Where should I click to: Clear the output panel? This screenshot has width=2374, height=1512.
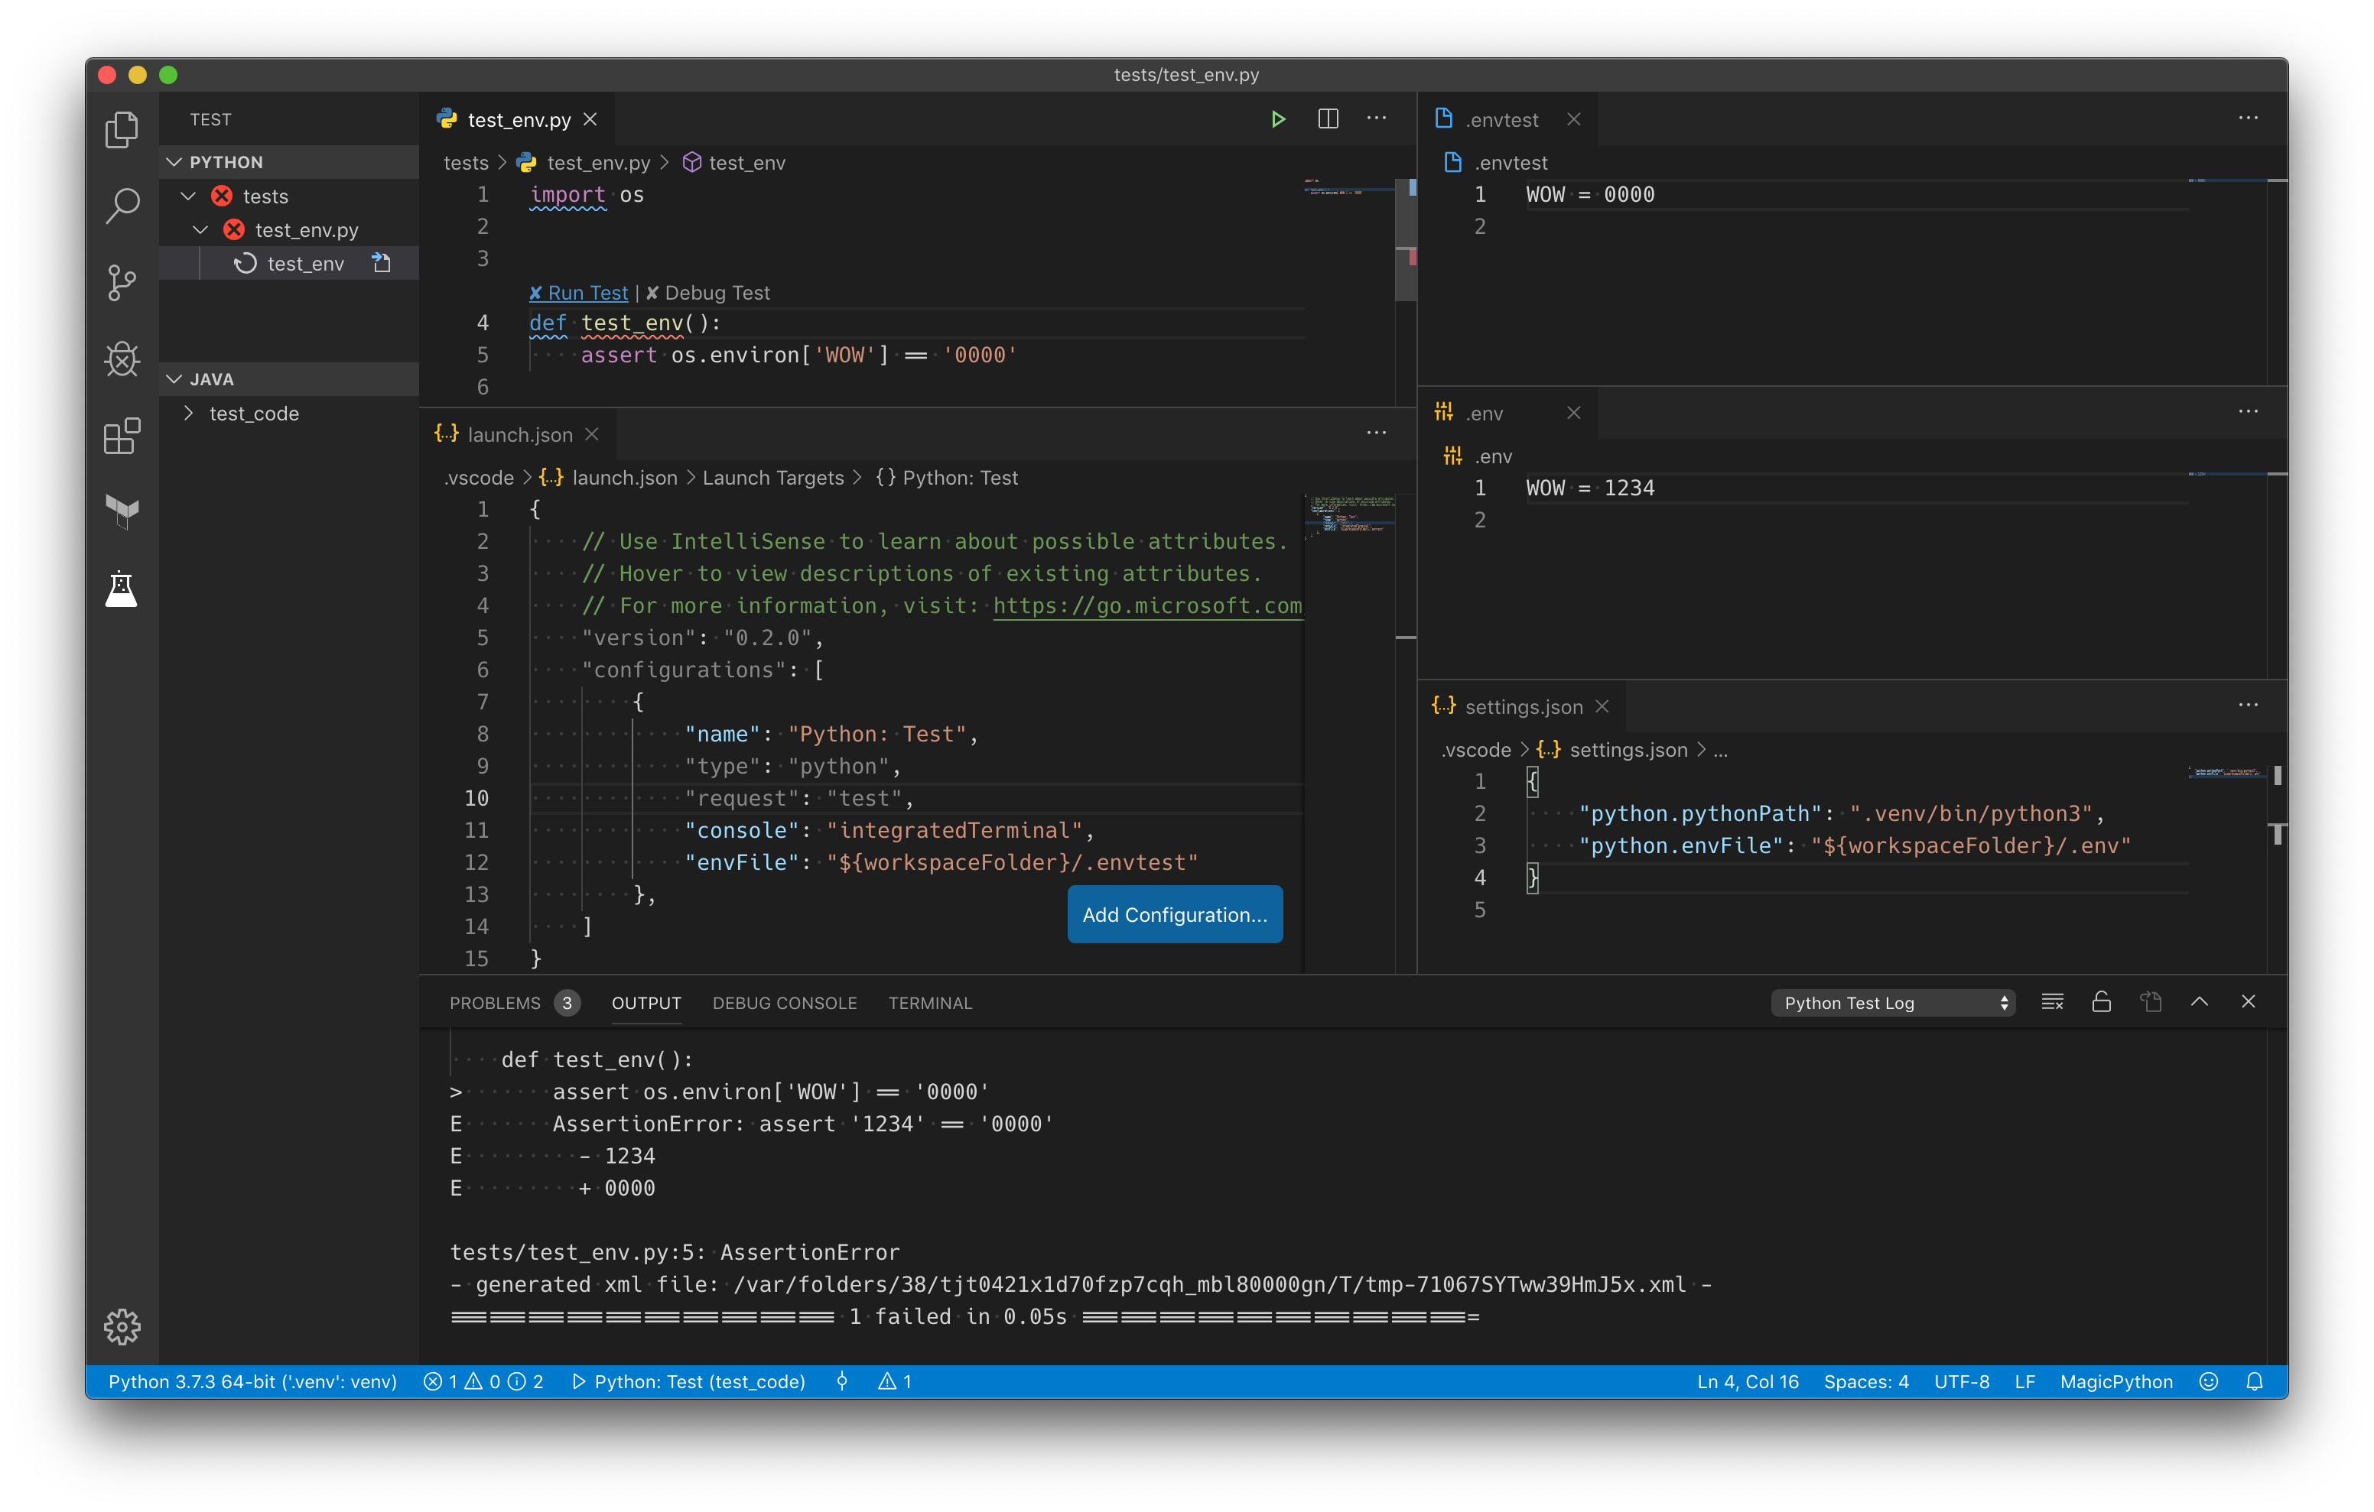click(x=2053, y=1002)
